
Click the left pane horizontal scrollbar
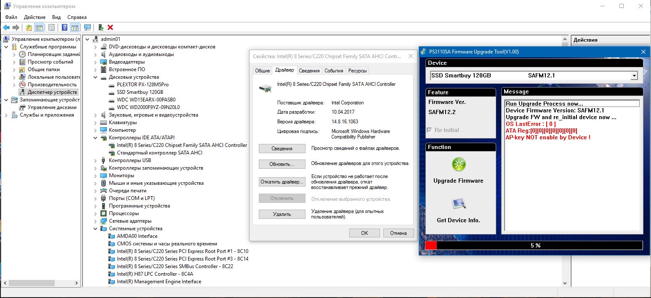pyautogui.click(x=41, y=282)
